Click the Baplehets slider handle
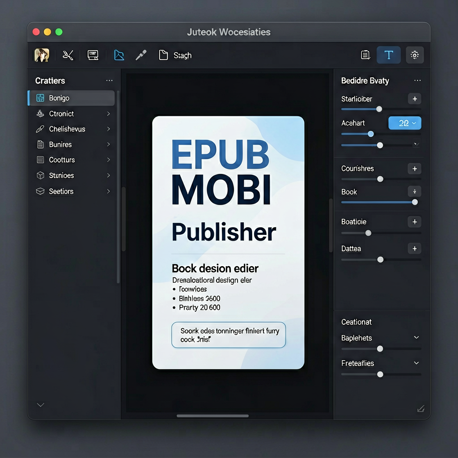458x458 pixels. (x=380, y=348)
